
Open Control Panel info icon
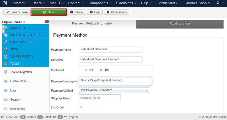point(6,81)
